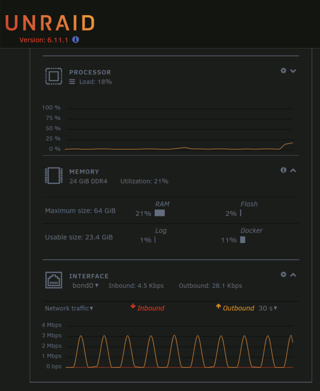Open the Network traffic dropdown
Screen dimensions: 320x391
(69, 309)
